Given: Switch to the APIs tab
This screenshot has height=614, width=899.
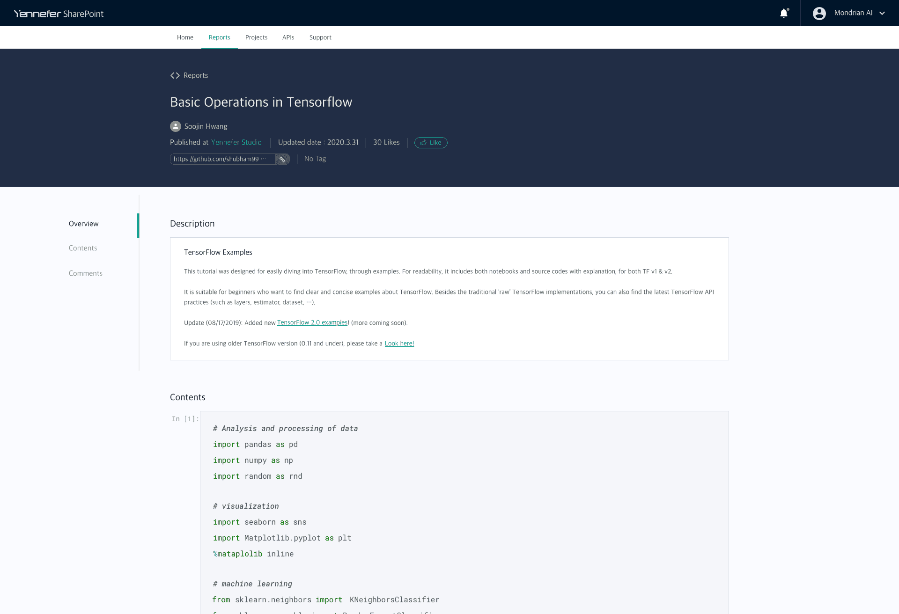Looking at the screenshot, I should (x=288, y=37).
